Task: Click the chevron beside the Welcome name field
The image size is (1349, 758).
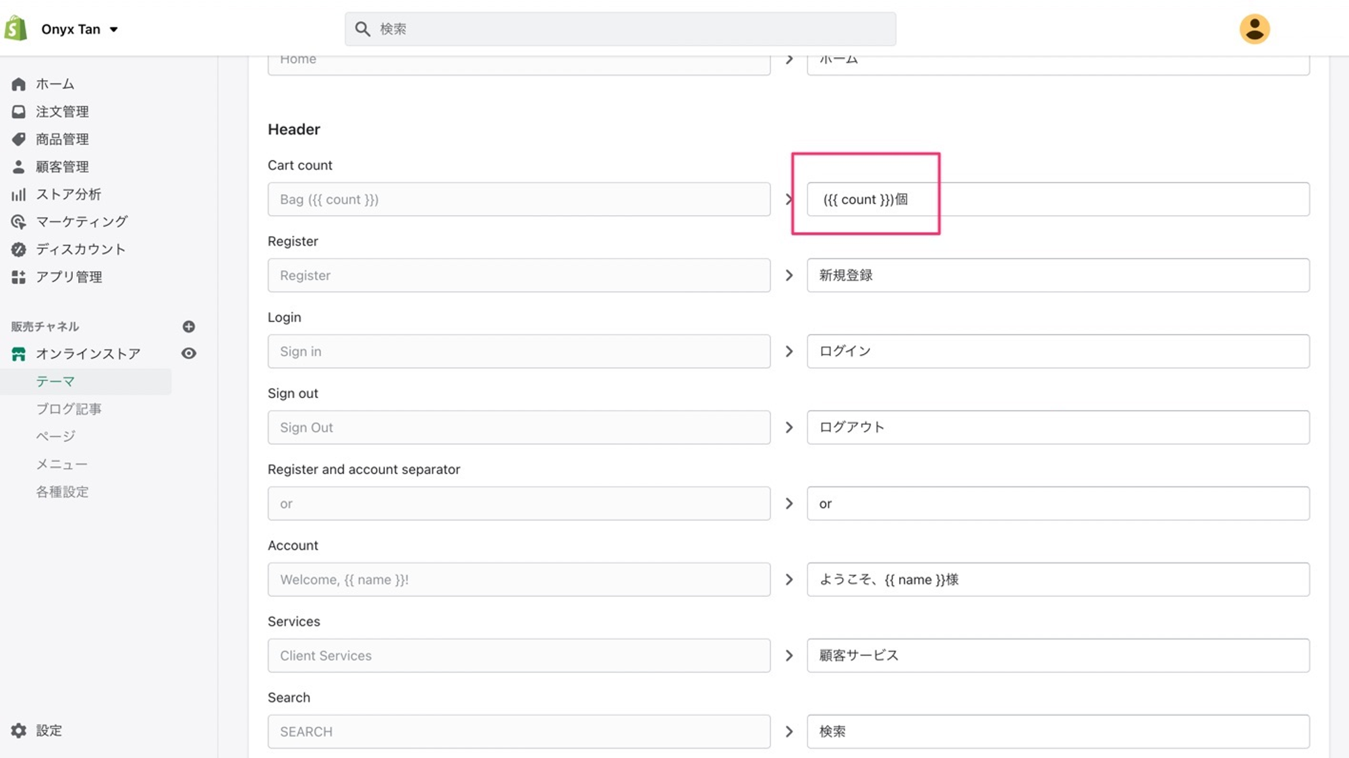Action: (788, 579)
